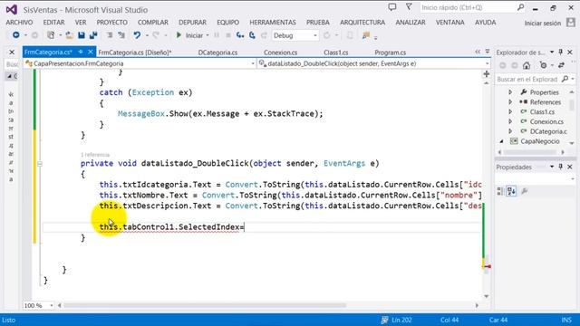Open the Explorador de soluciones window options arrow
Screen dimensions: 580x326
[552, 53]
